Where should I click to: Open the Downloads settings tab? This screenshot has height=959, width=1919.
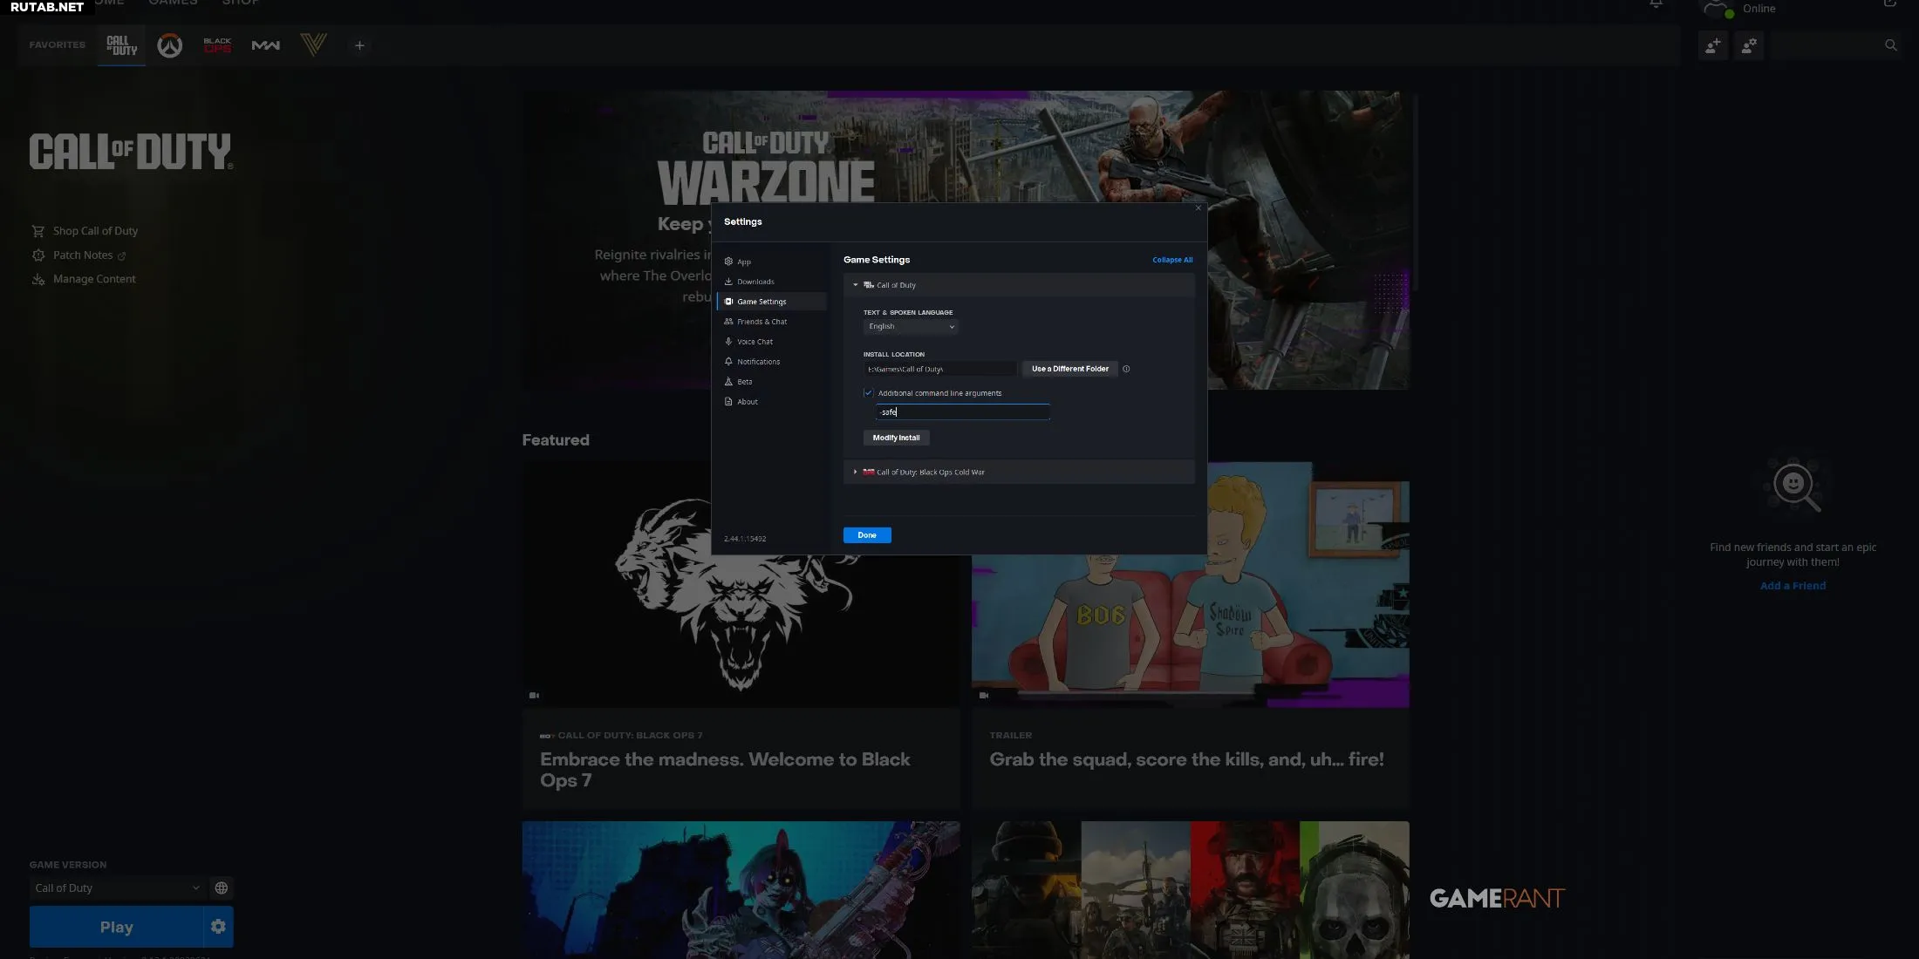(x=770, y=282)
